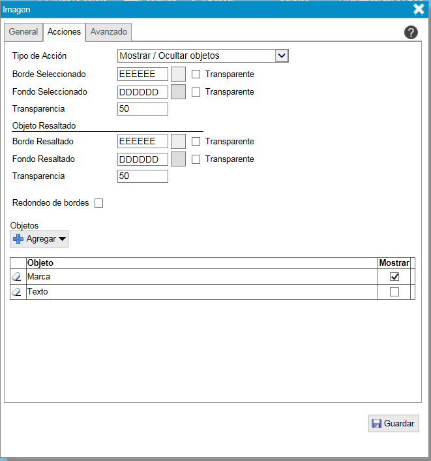Enable Transparente for Borde Resaltado

(x=196, y=142)
